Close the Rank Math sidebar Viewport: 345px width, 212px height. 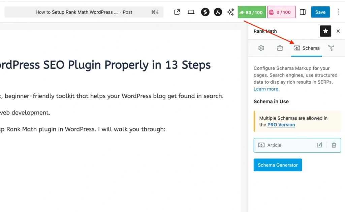tap(338, 31)
